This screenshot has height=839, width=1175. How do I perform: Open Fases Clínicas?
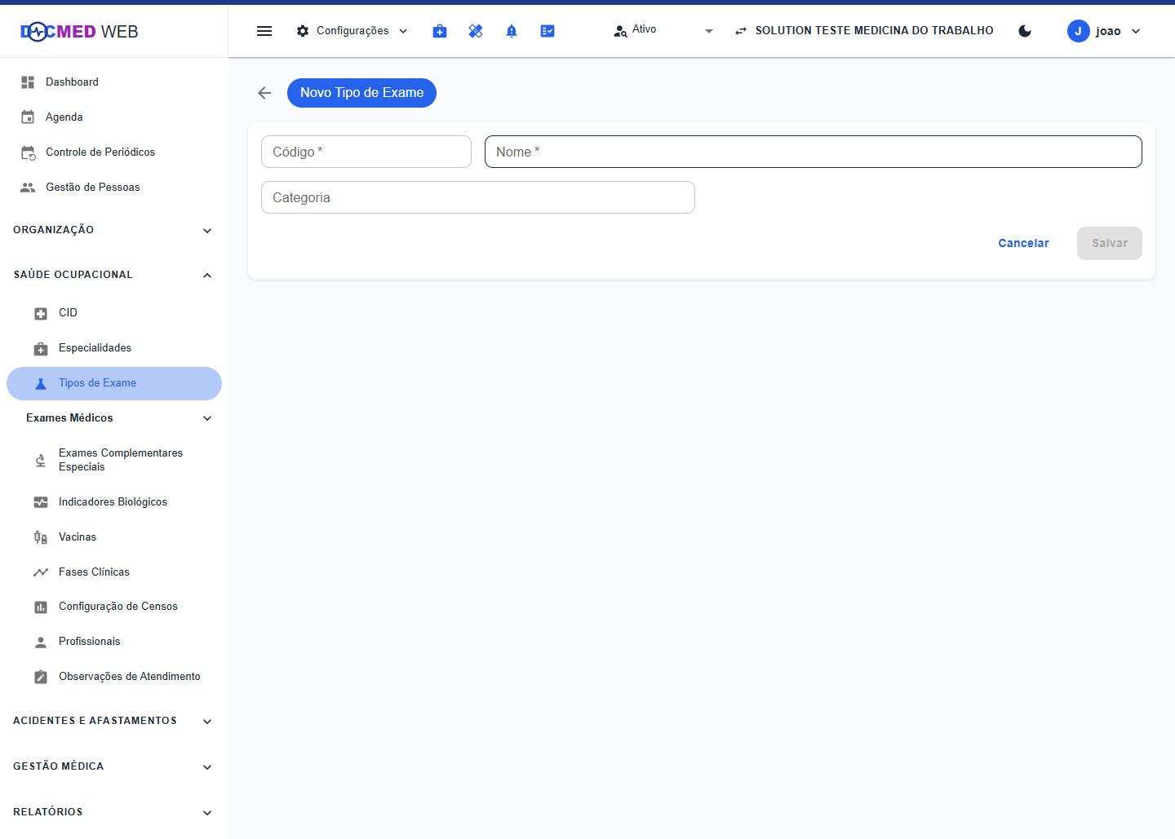[x=114, y=572]
